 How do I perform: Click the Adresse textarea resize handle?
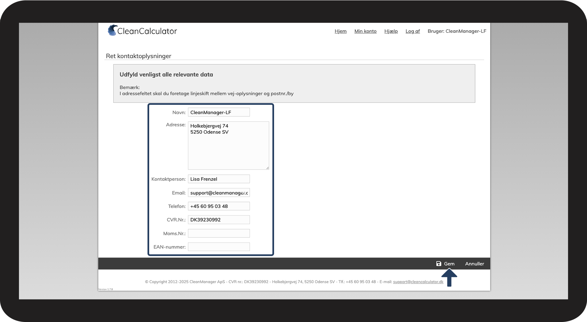[267, 168]
